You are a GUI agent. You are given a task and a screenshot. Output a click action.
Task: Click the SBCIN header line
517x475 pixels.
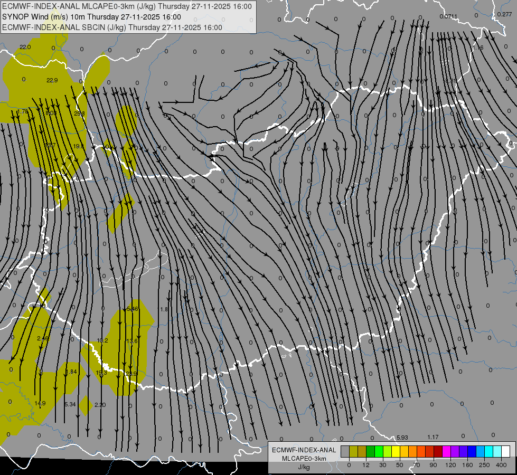[x=112, y=27]
